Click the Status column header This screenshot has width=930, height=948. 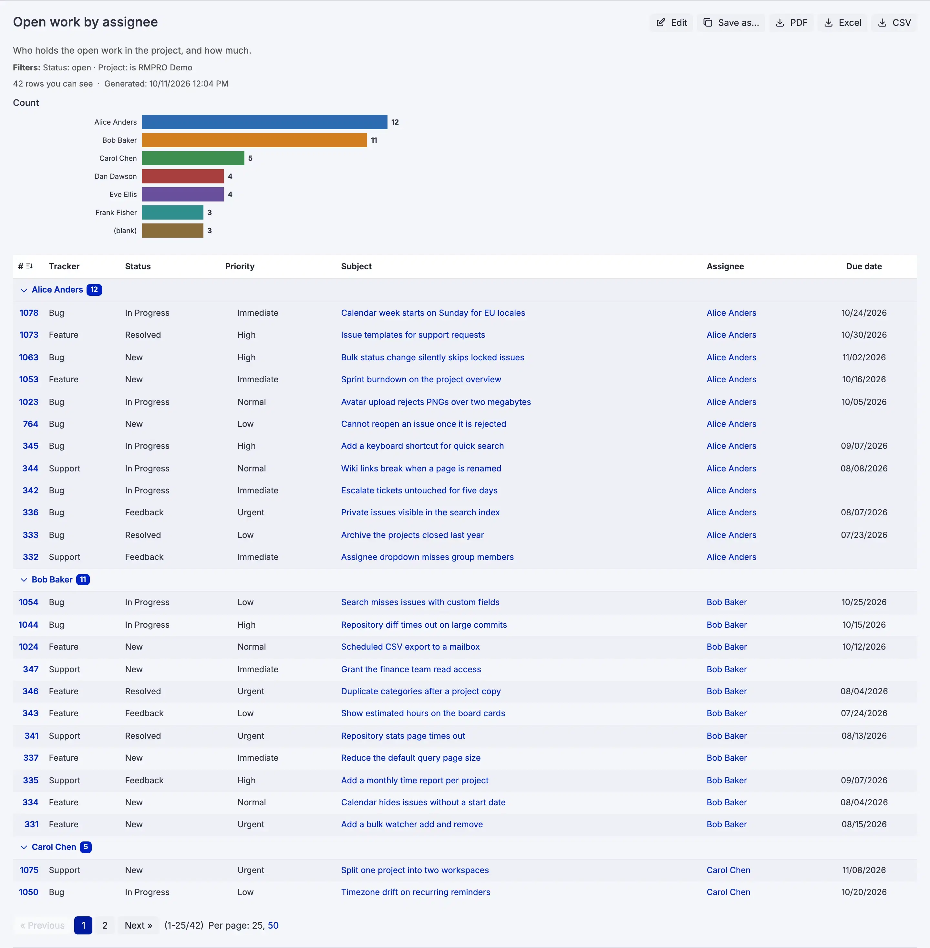(138, 266)
